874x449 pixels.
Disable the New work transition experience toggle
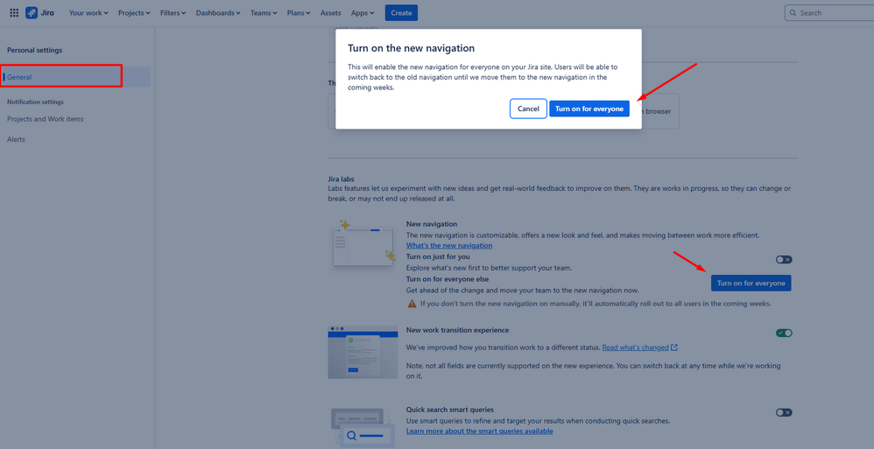tap(784, 333)
